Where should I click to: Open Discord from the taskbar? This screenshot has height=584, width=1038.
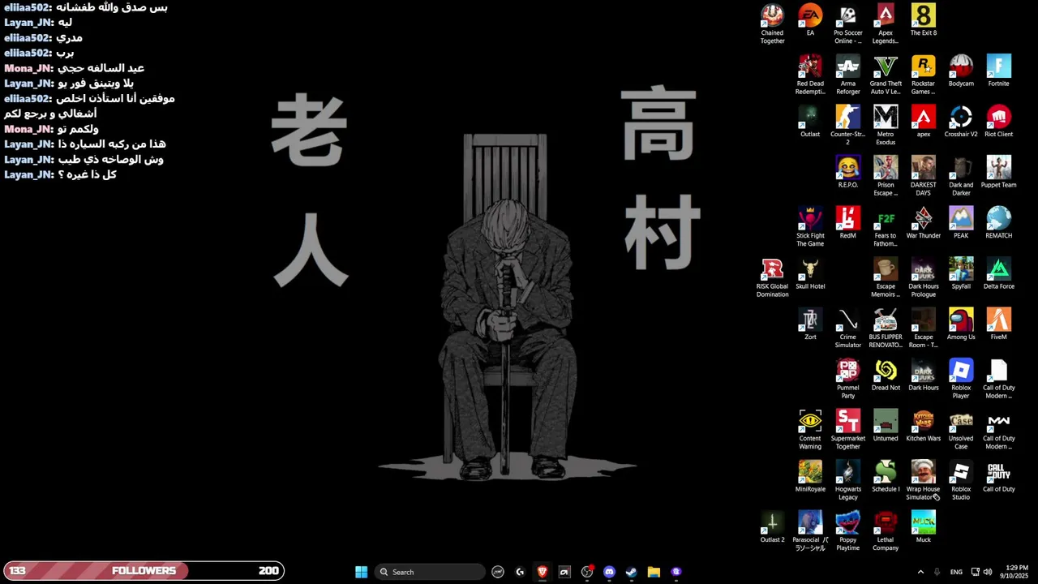coord(609,572)
